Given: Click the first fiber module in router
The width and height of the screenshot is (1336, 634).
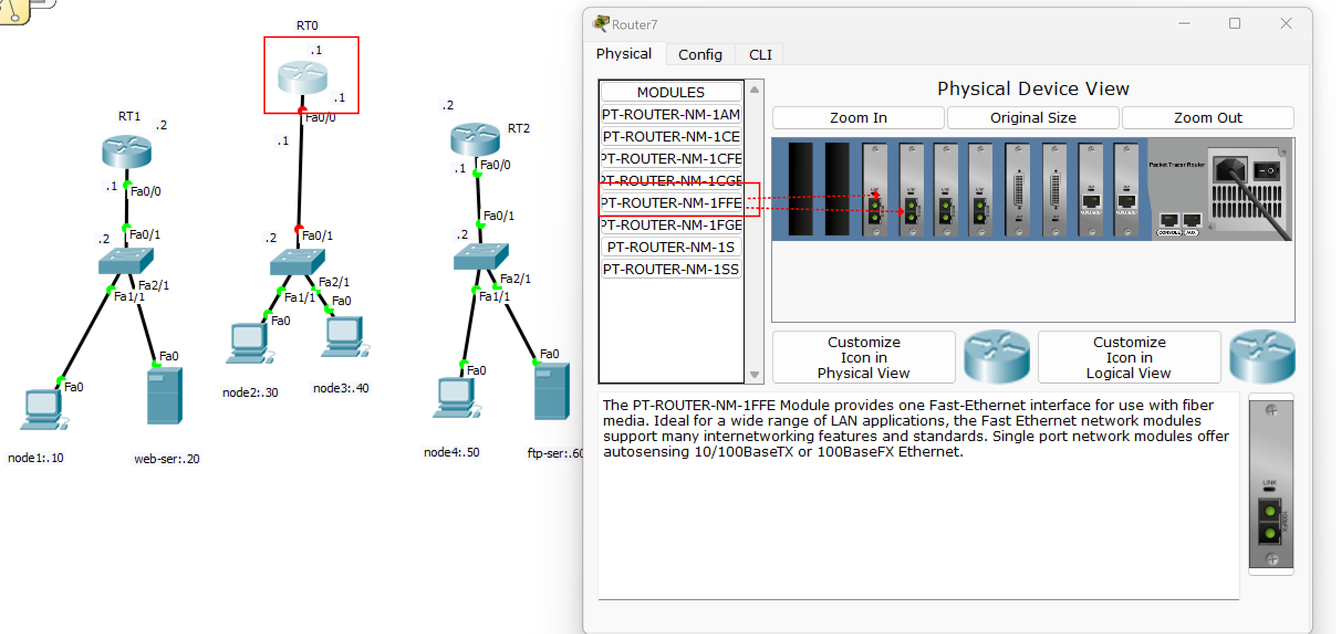Looking at the screenshot, I should pos(875,190).
